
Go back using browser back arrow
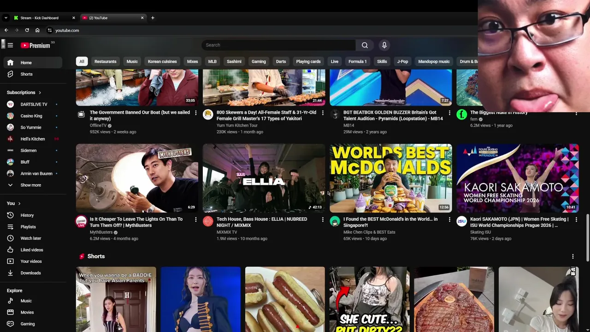tap(6, 30)
